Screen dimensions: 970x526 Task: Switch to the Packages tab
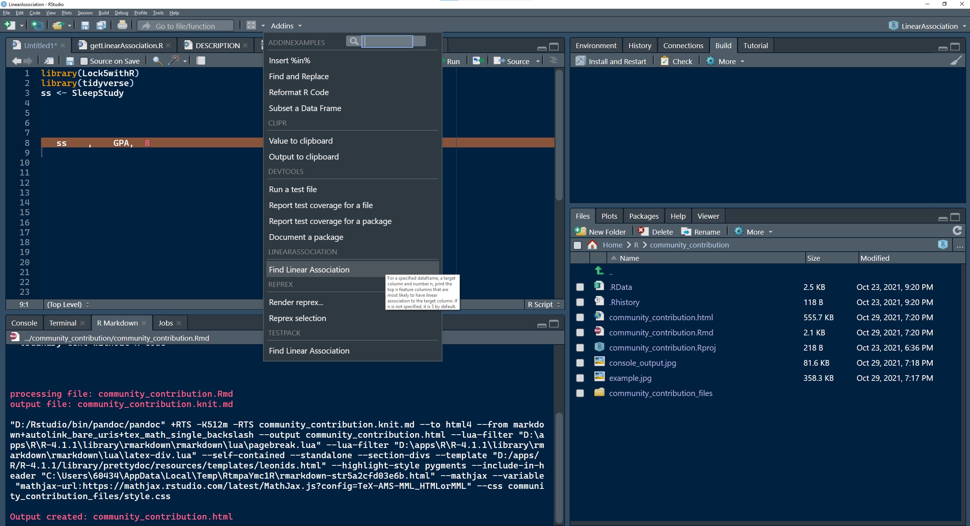(644, 216)
